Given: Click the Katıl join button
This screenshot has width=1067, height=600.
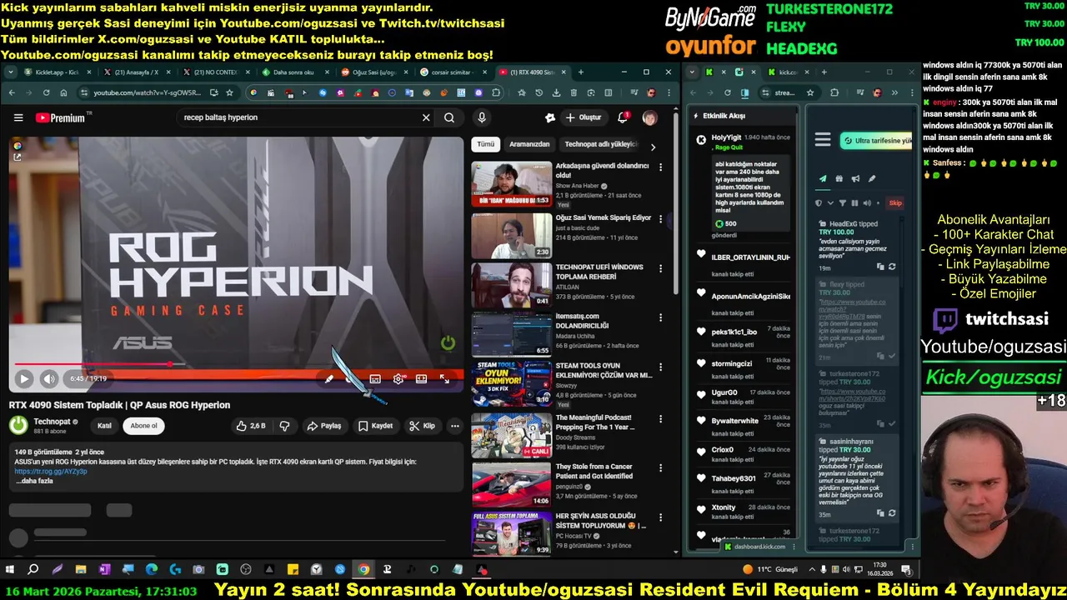Looking at the screenshot, I should tap(104, 426).
